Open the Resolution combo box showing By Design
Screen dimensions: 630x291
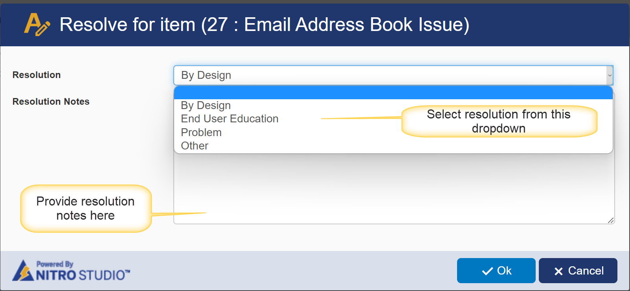click(389, 75)
